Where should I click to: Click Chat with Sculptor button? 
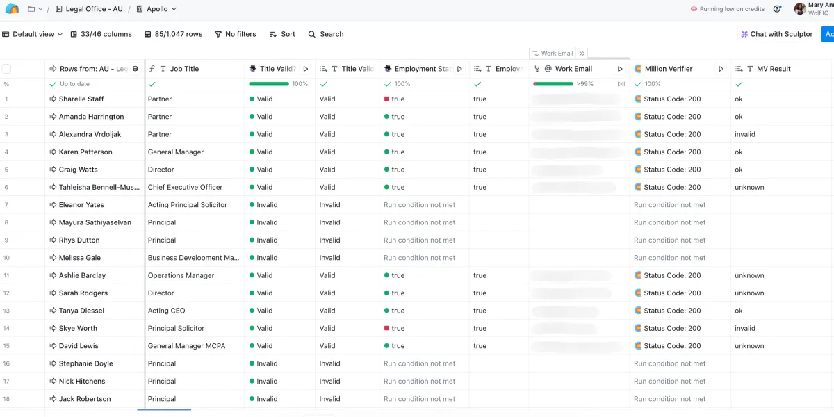click(776, 34)
